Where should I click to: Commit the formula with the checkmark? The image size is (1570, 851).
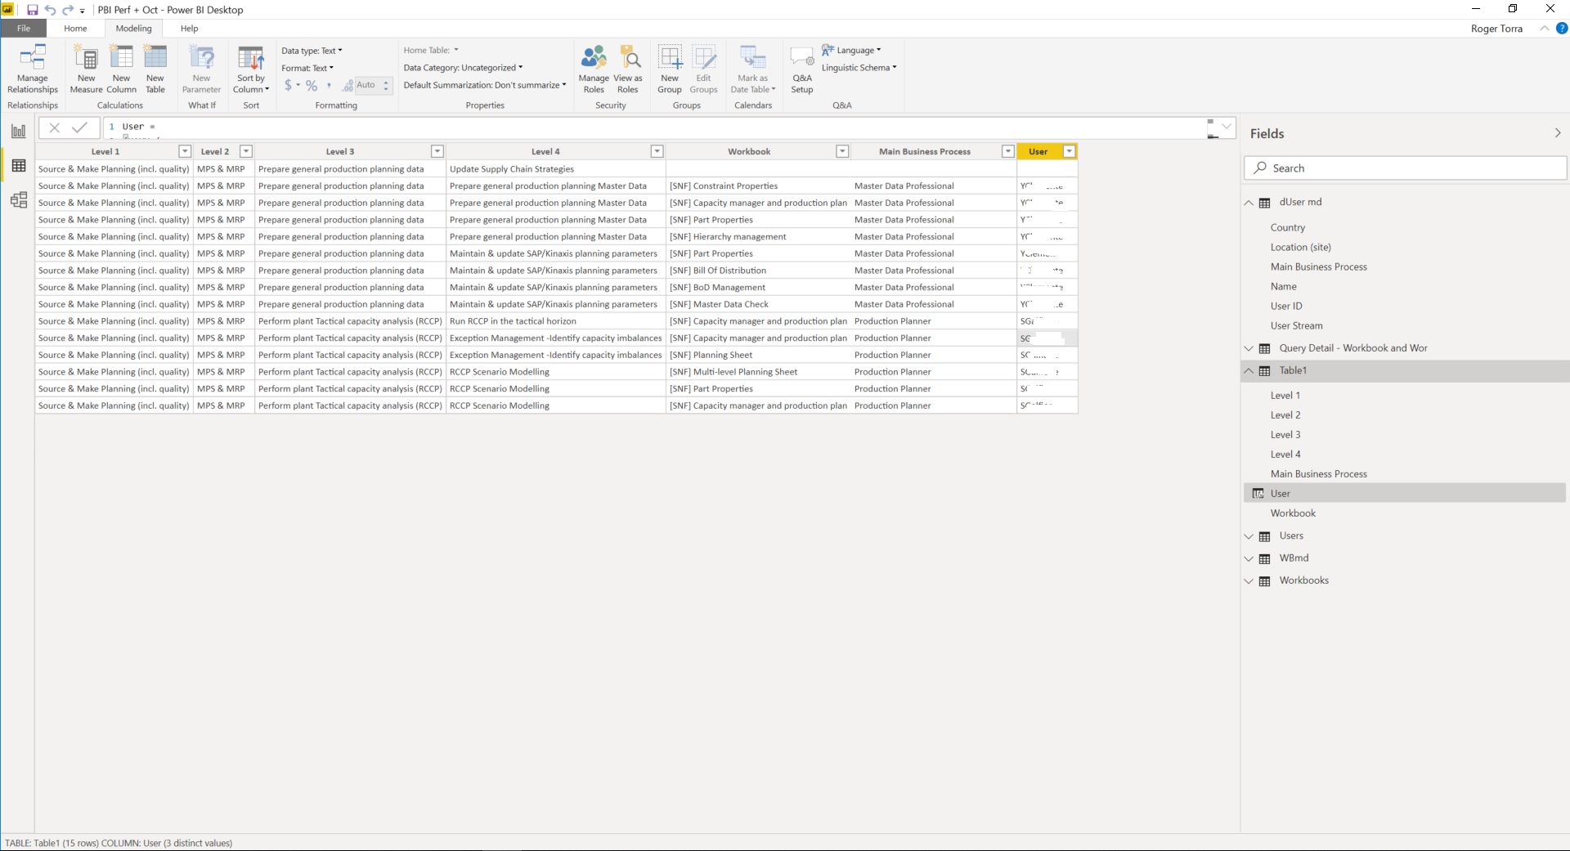point(79,128)
